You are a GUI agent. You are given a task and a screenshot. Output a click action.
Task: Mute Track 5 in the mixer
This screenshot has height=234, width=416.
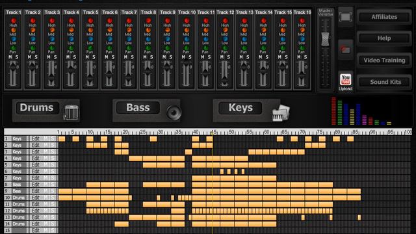pos(87,57)
